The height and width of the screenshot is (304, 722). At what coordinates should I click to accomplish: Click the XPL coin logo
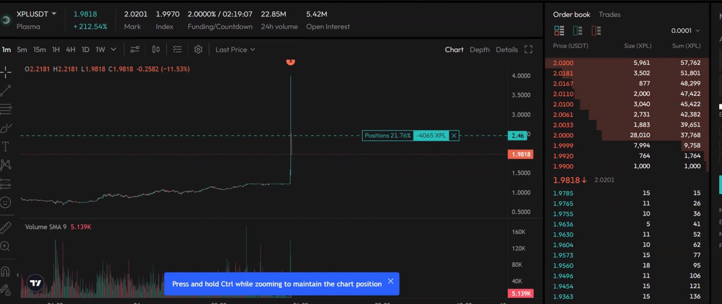coord(6,20)
